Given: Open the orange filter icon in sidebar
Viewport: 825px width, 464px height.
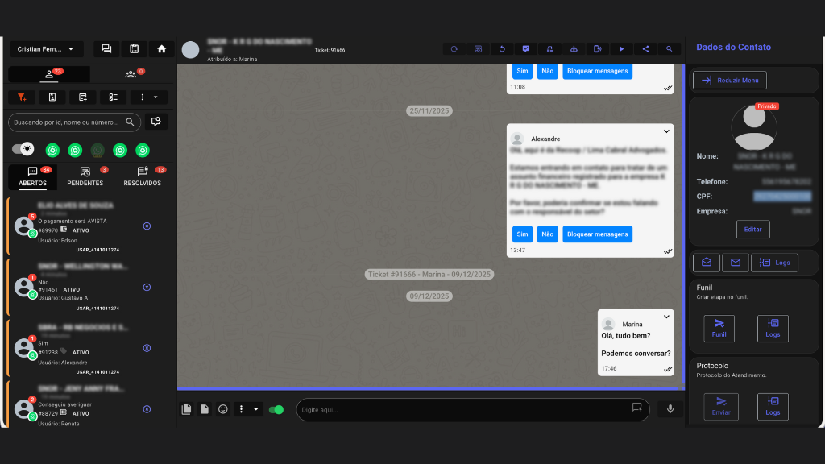Looking at the screenshot, I should tap(22, 97).
